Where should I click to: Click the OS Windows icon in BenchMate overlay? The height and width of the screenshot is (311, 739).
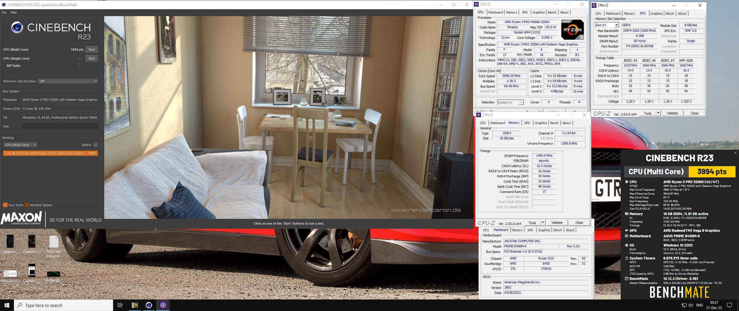pos(626,245)
